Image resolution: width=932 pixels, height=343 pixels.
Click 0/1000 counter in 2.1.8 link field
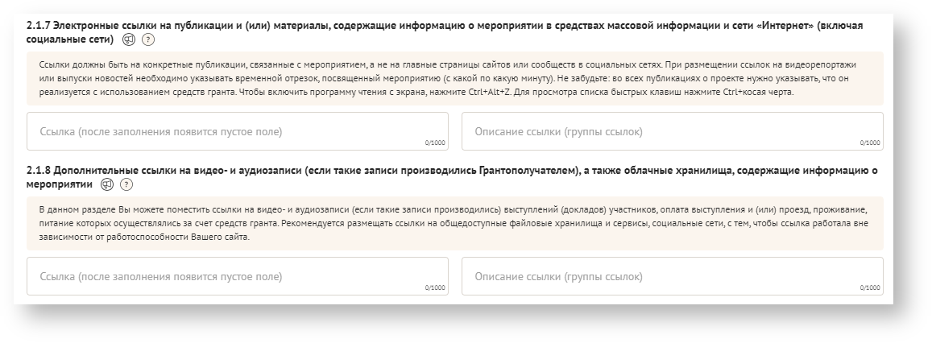[435, 287]
